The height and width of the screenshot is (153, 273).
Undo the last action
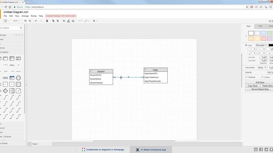tap(36, 21)
